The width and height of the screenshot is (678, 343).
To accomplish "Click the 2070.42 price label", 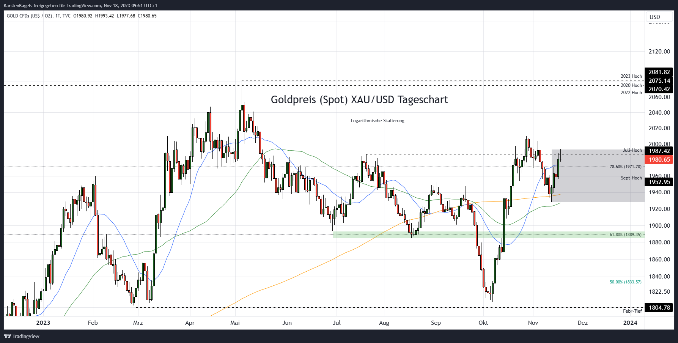I will pos(659,89).
